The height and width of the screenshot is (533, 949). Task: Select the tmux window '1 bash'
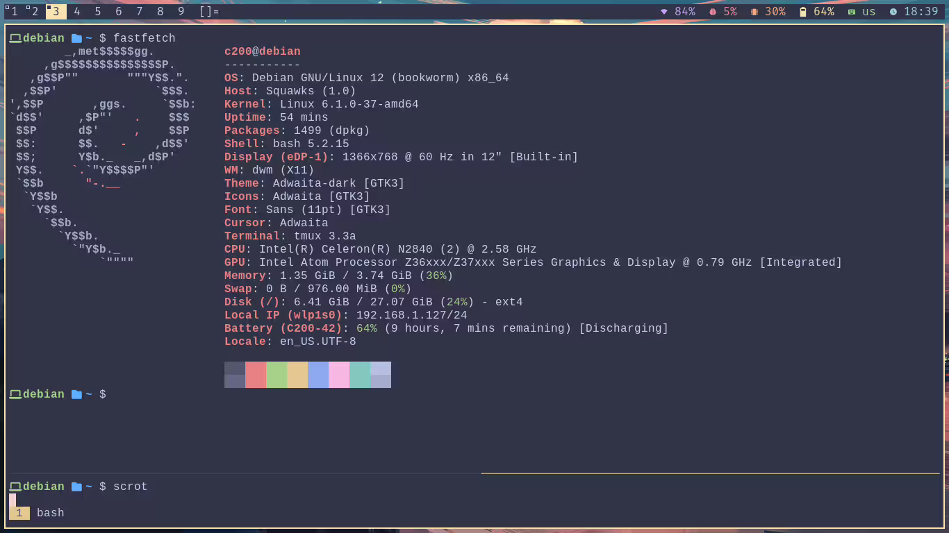coord(40,513)
